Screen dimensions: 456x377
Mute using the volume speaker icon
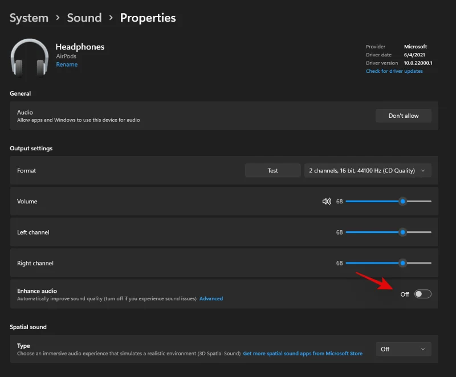[x=327, y=202]
